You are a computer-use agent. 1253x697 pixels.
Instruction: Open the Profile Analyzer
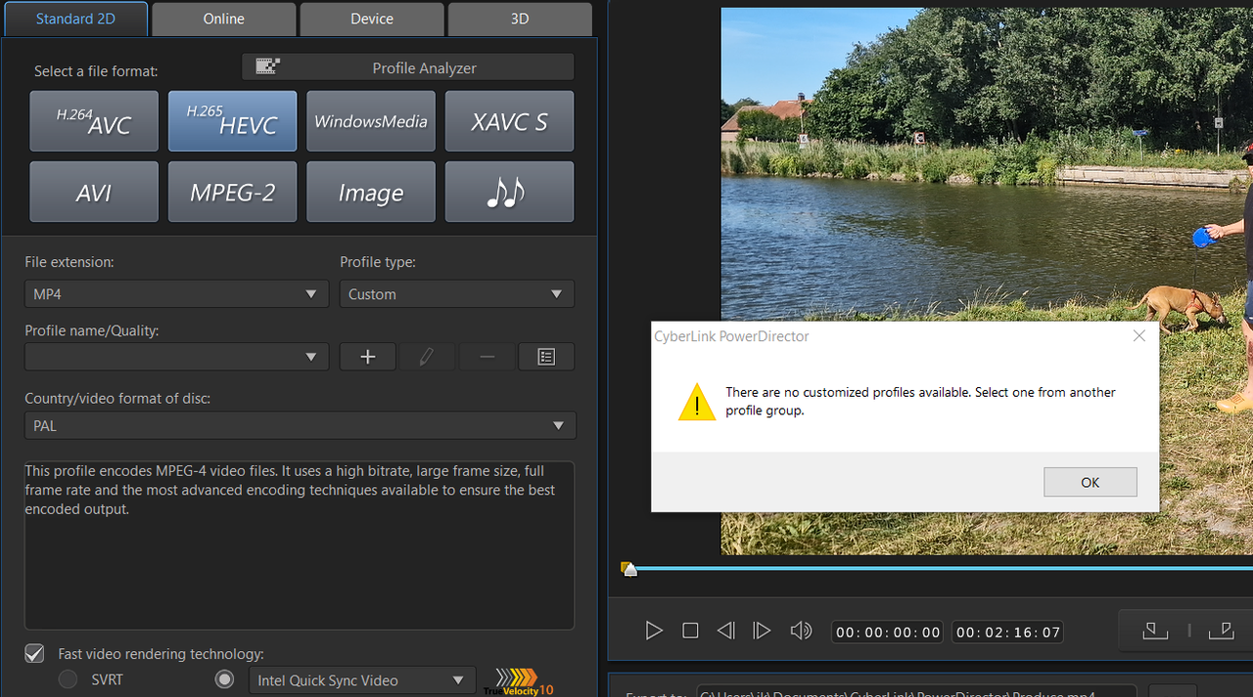click(x=408, y=67)
